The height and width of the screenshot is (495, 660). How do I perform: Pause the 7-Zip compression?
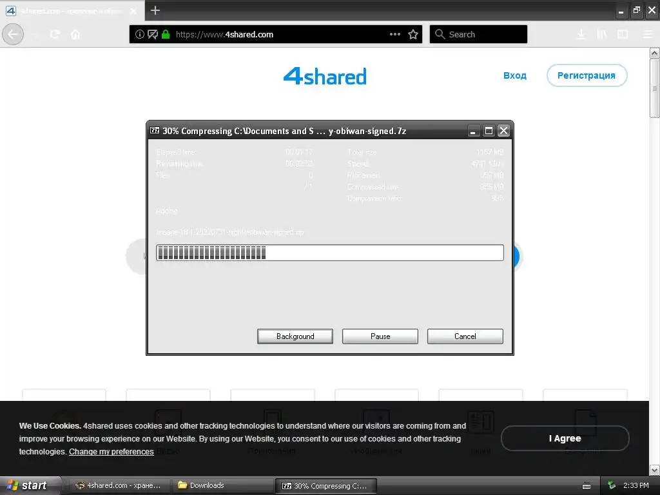(x=380, y=336)
